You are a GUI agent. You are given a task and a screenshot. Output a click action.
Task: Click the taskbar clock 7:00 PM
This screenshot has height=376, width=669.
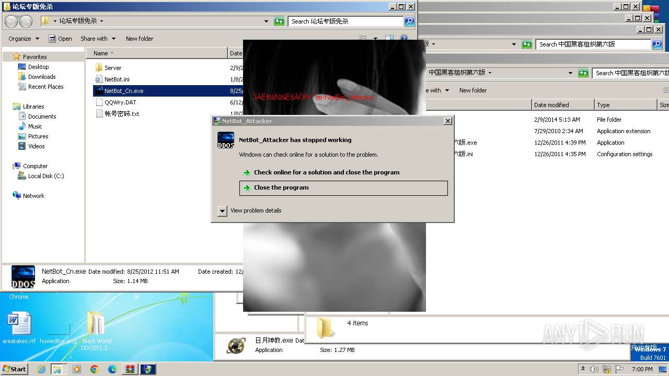[642, 369]
